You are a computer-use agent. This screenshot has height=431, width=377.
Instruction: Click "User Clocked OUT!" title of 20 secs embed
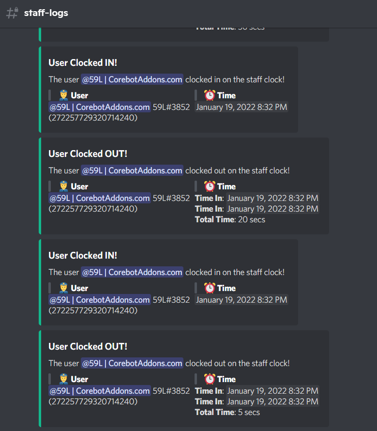pos(88,154)
